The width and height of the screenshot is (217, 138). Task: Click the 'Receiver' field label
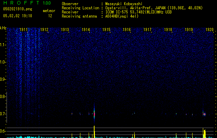pyautogui.click(x=70, y=12)
